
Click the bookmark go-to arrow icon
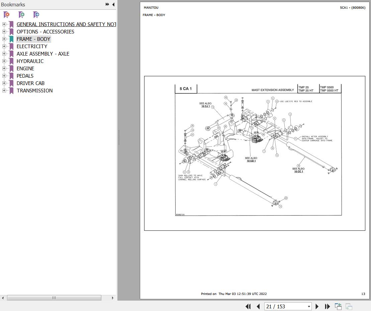(x=36, y=15)
